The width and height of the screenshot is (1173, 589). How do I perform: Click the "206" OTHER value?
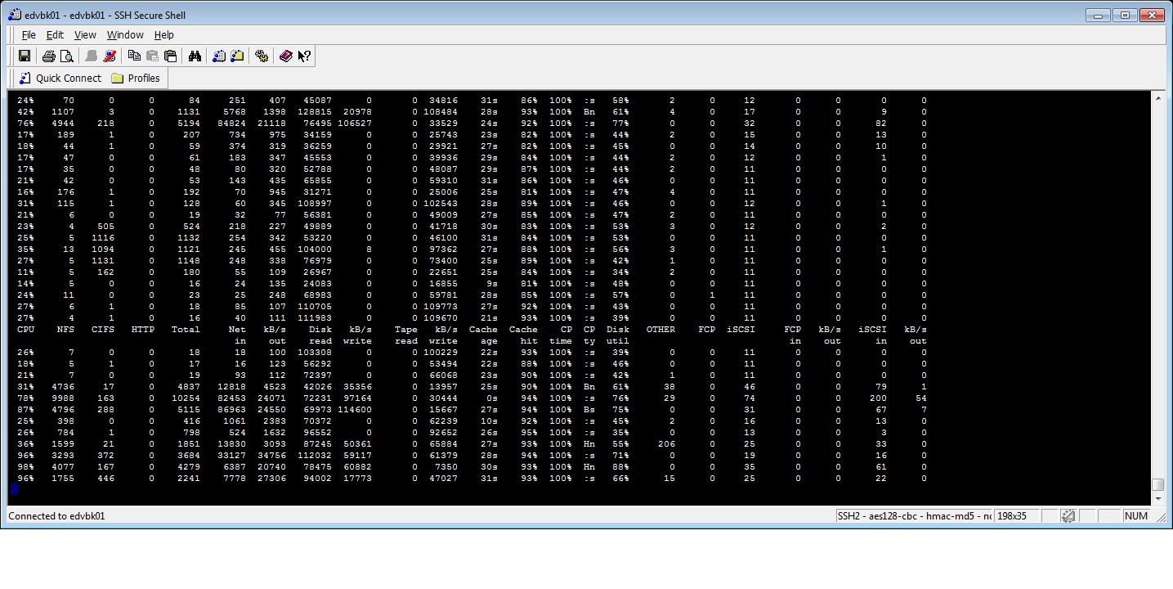(667, 444)
